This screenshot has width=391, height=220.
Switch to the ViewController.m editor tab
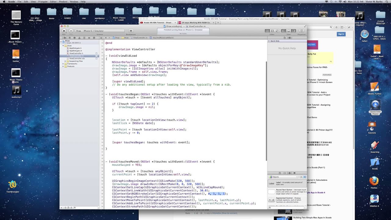tap(195, 27)
